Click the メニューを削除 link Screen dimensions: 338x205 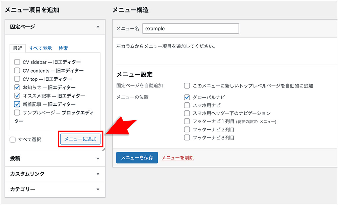pos(177,158)
